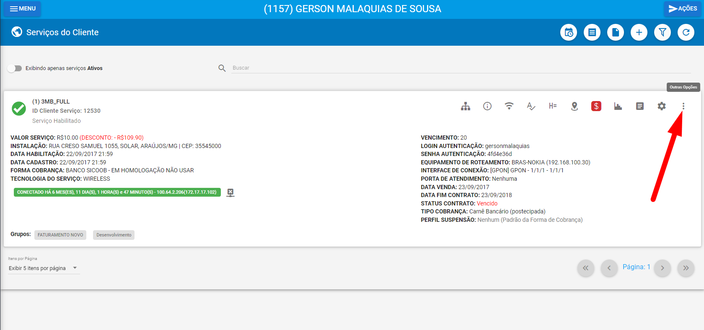704x330 pixels.
Task: Open the red dollar billing icon
Action: click(x=596, y=106)
